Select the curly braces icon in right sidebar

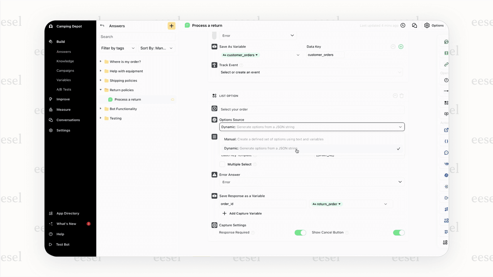pos(446,141)
